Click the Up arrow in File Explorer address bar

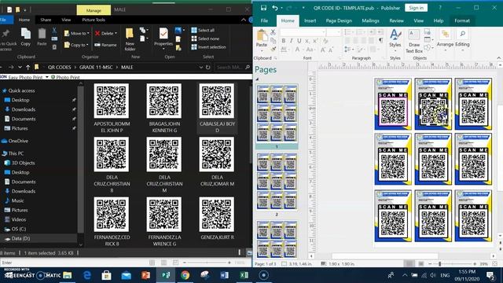coord(28,68)
